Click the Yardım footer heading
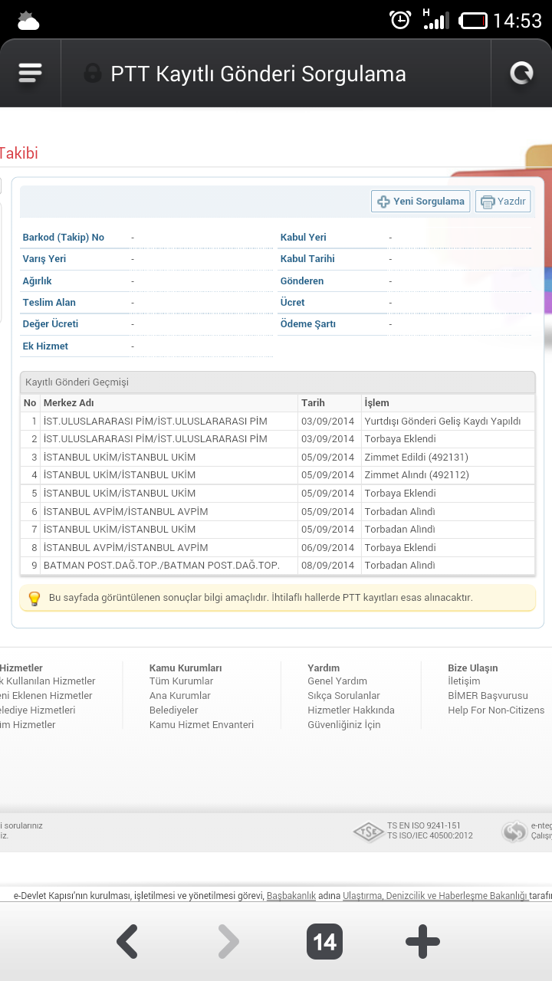Image resolution: width=552 pixels, height=981 pixels. point(324,668)
